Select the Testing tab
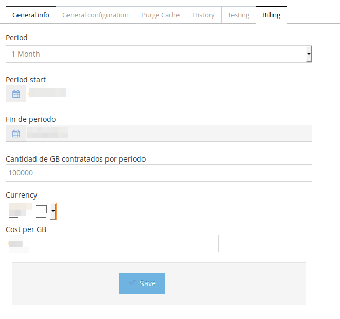340x319 pixels. [239, 15]
